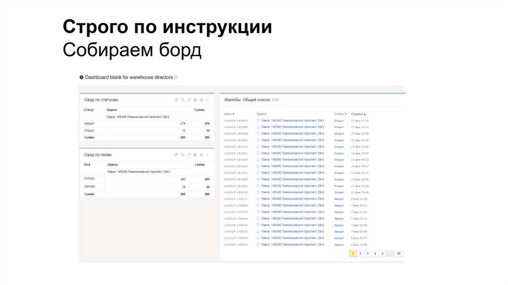This screenshot has width=508, height=285.
Task: Open Свод по статусам in new window
Action: tap(189, 100)
